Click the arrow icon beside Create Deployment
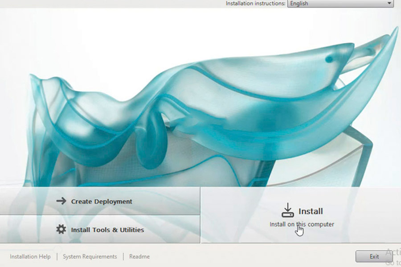Image resolution: width=401 pixels, height=267 pixels. coord(61,201)
